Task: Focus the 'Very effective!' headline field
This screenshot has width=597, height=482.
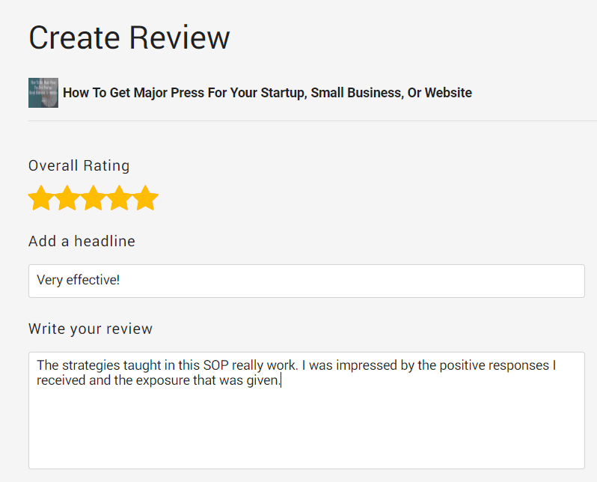Action: pyautogui.click(x=307, y=281)
